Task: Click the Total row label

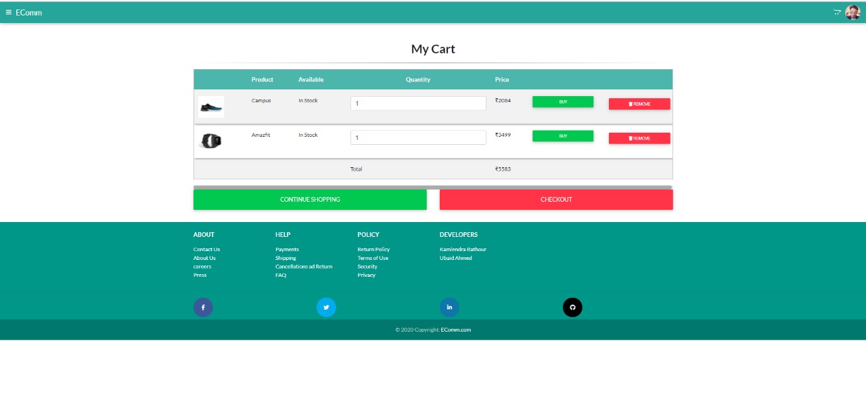Action: click(x=356, y=169)
